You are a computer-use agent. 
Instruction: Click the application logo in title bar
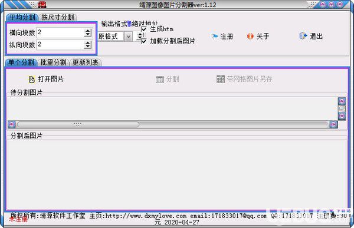coord(42,5)
